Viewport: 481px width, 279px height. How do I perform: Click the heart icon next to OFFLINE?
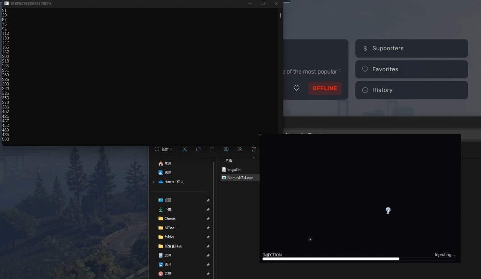click(x=296, y=88)
